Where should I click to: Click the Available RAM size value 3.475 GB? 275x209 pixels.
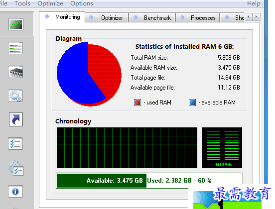tap(229, 68)
